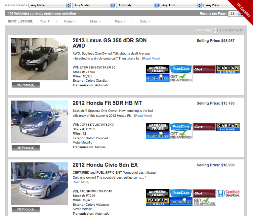
Task: Go to results page 4
Action: (x=223, y=30)
